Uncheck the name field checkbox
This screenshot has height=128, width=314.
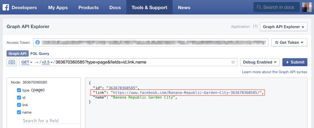point(19,112)
